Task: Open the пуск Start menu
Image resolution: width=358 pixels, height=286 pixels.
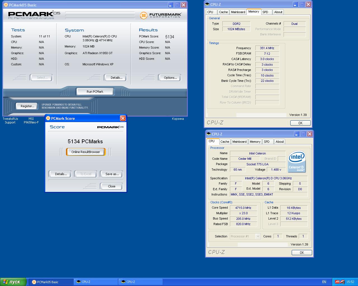Action: point(13,282)
